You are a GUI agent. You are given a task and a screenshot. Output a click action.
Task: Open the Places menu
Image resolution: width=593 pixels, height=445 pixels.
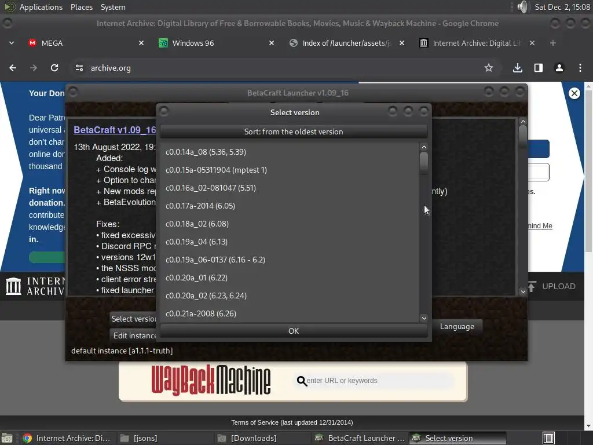(x=81, y=7)
